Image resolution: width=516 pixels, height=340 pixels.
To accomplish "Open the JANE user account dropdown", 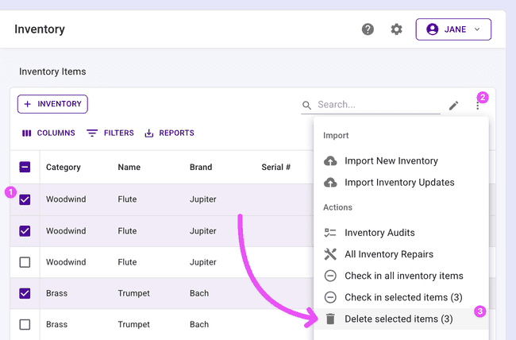I will click(x=453, y=29).
